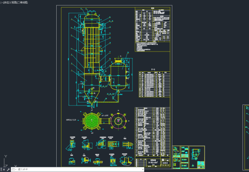Select the green circular tube-sheet plan view
Screen dimensions: 249x172
coord(92,121)
